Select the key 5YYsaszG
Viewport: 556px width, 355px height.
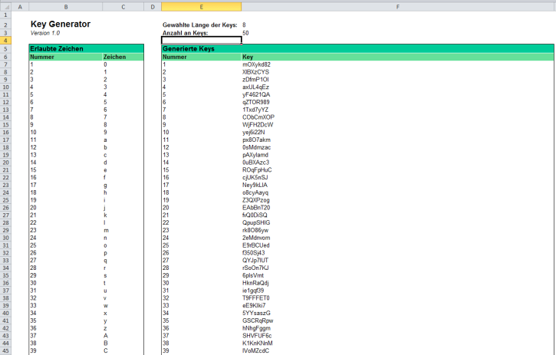[256, 313]
